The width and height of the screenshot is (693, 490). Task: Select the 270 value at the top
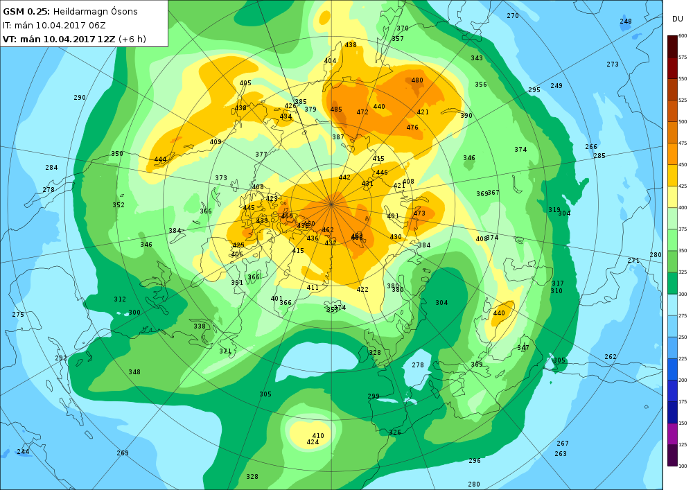[513, 15]
